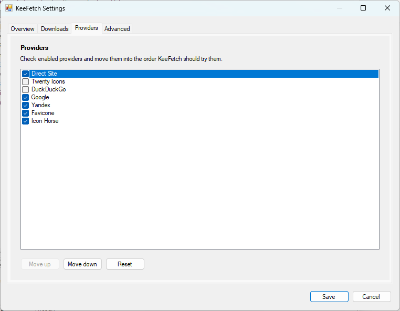Select the Google row label
This screenshot has width=400, height=311.
pyautogui.click(x=40, y=97)
